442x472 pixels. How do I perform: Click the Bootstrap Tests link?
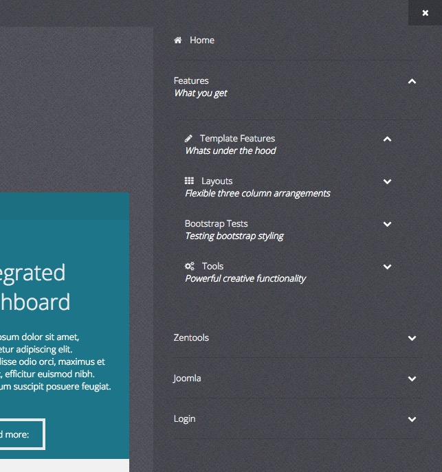[x=216, y=224]
